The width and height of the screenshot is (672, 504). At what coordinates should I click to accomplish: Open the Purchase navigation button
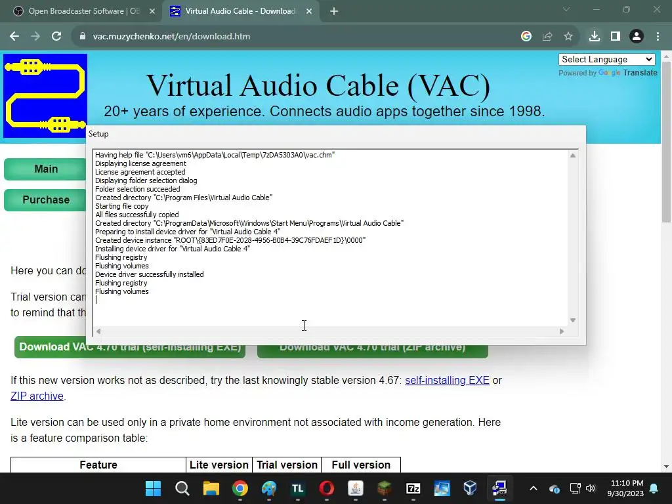(46, 199)
